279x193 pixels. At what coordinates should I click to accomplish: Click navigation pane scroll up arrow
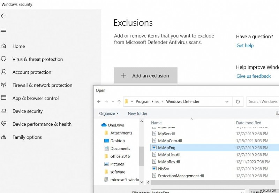[x=142, y=121]
